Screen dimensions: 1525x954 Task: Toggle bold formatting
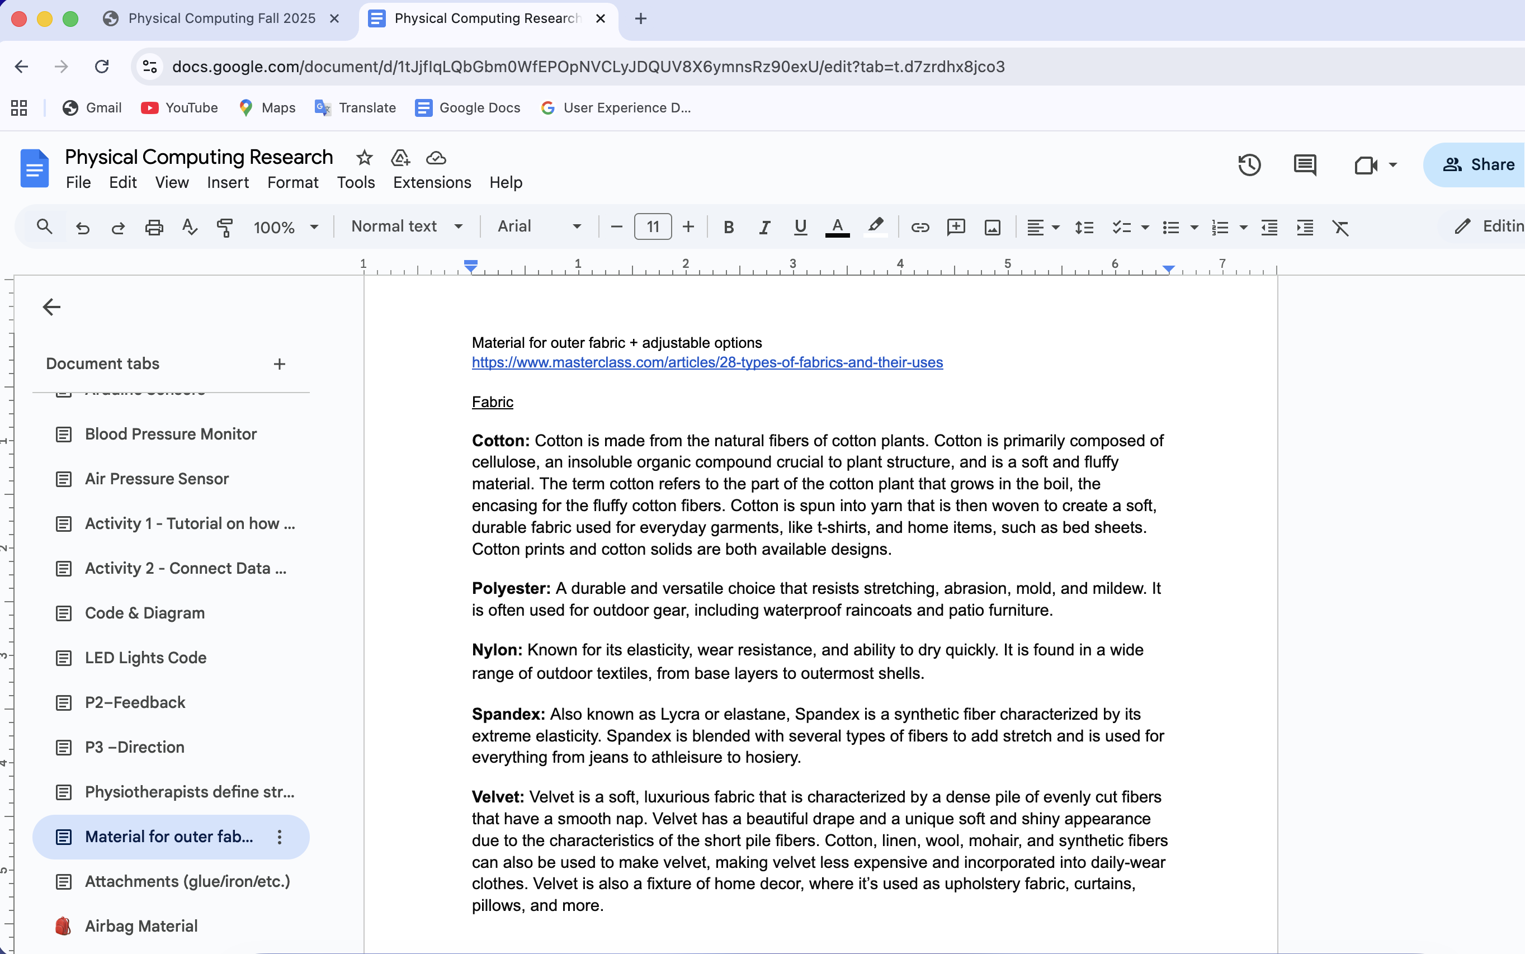point(728,227)
